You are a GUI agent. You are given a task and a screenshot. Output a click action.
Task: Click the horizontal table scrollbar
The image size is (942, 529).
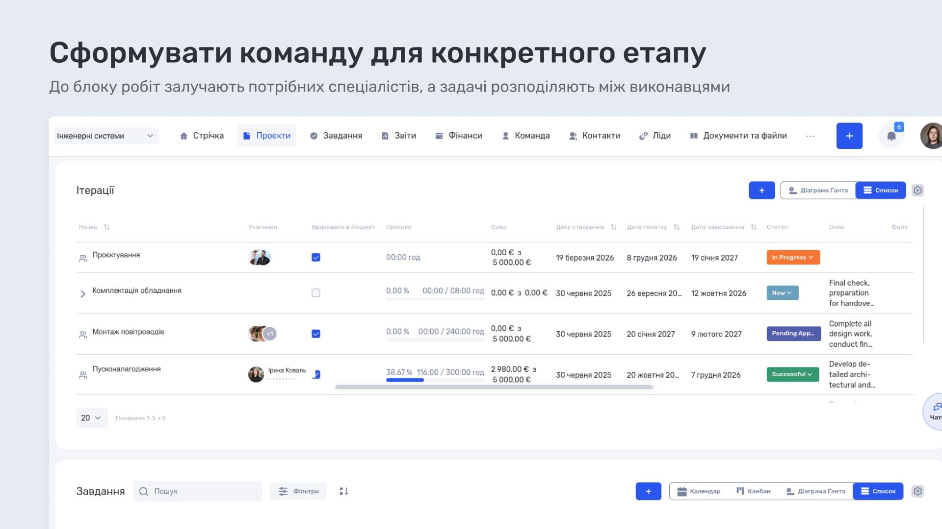494,387
